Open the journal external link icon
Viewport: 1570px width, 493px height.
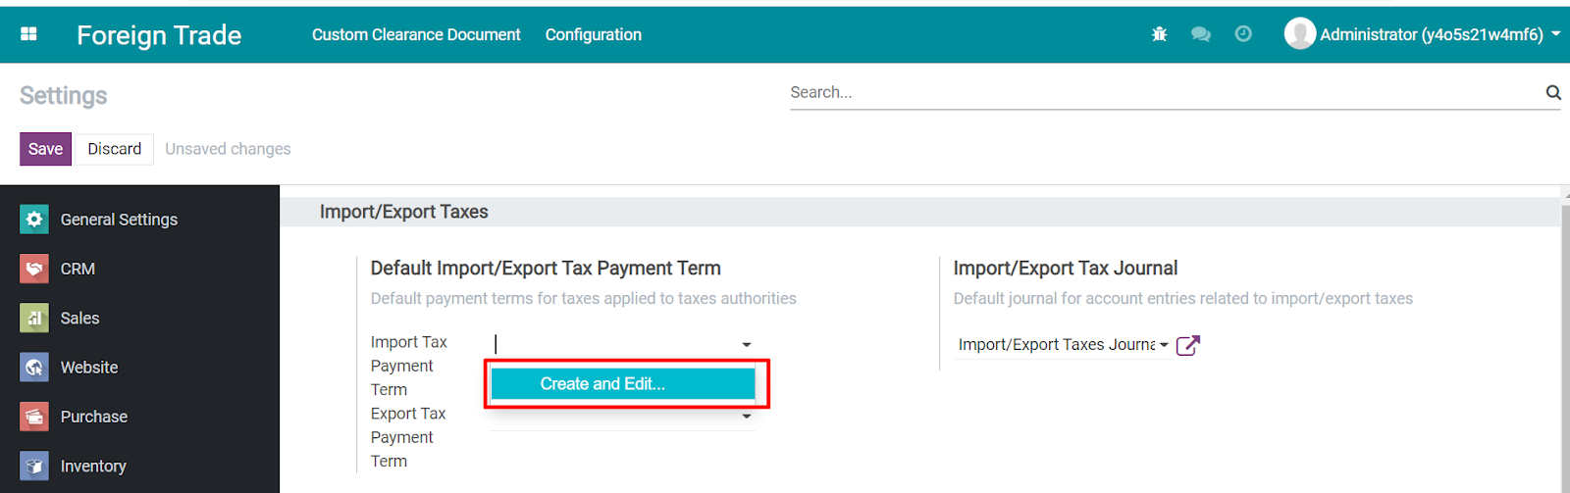pos(1187,345)
